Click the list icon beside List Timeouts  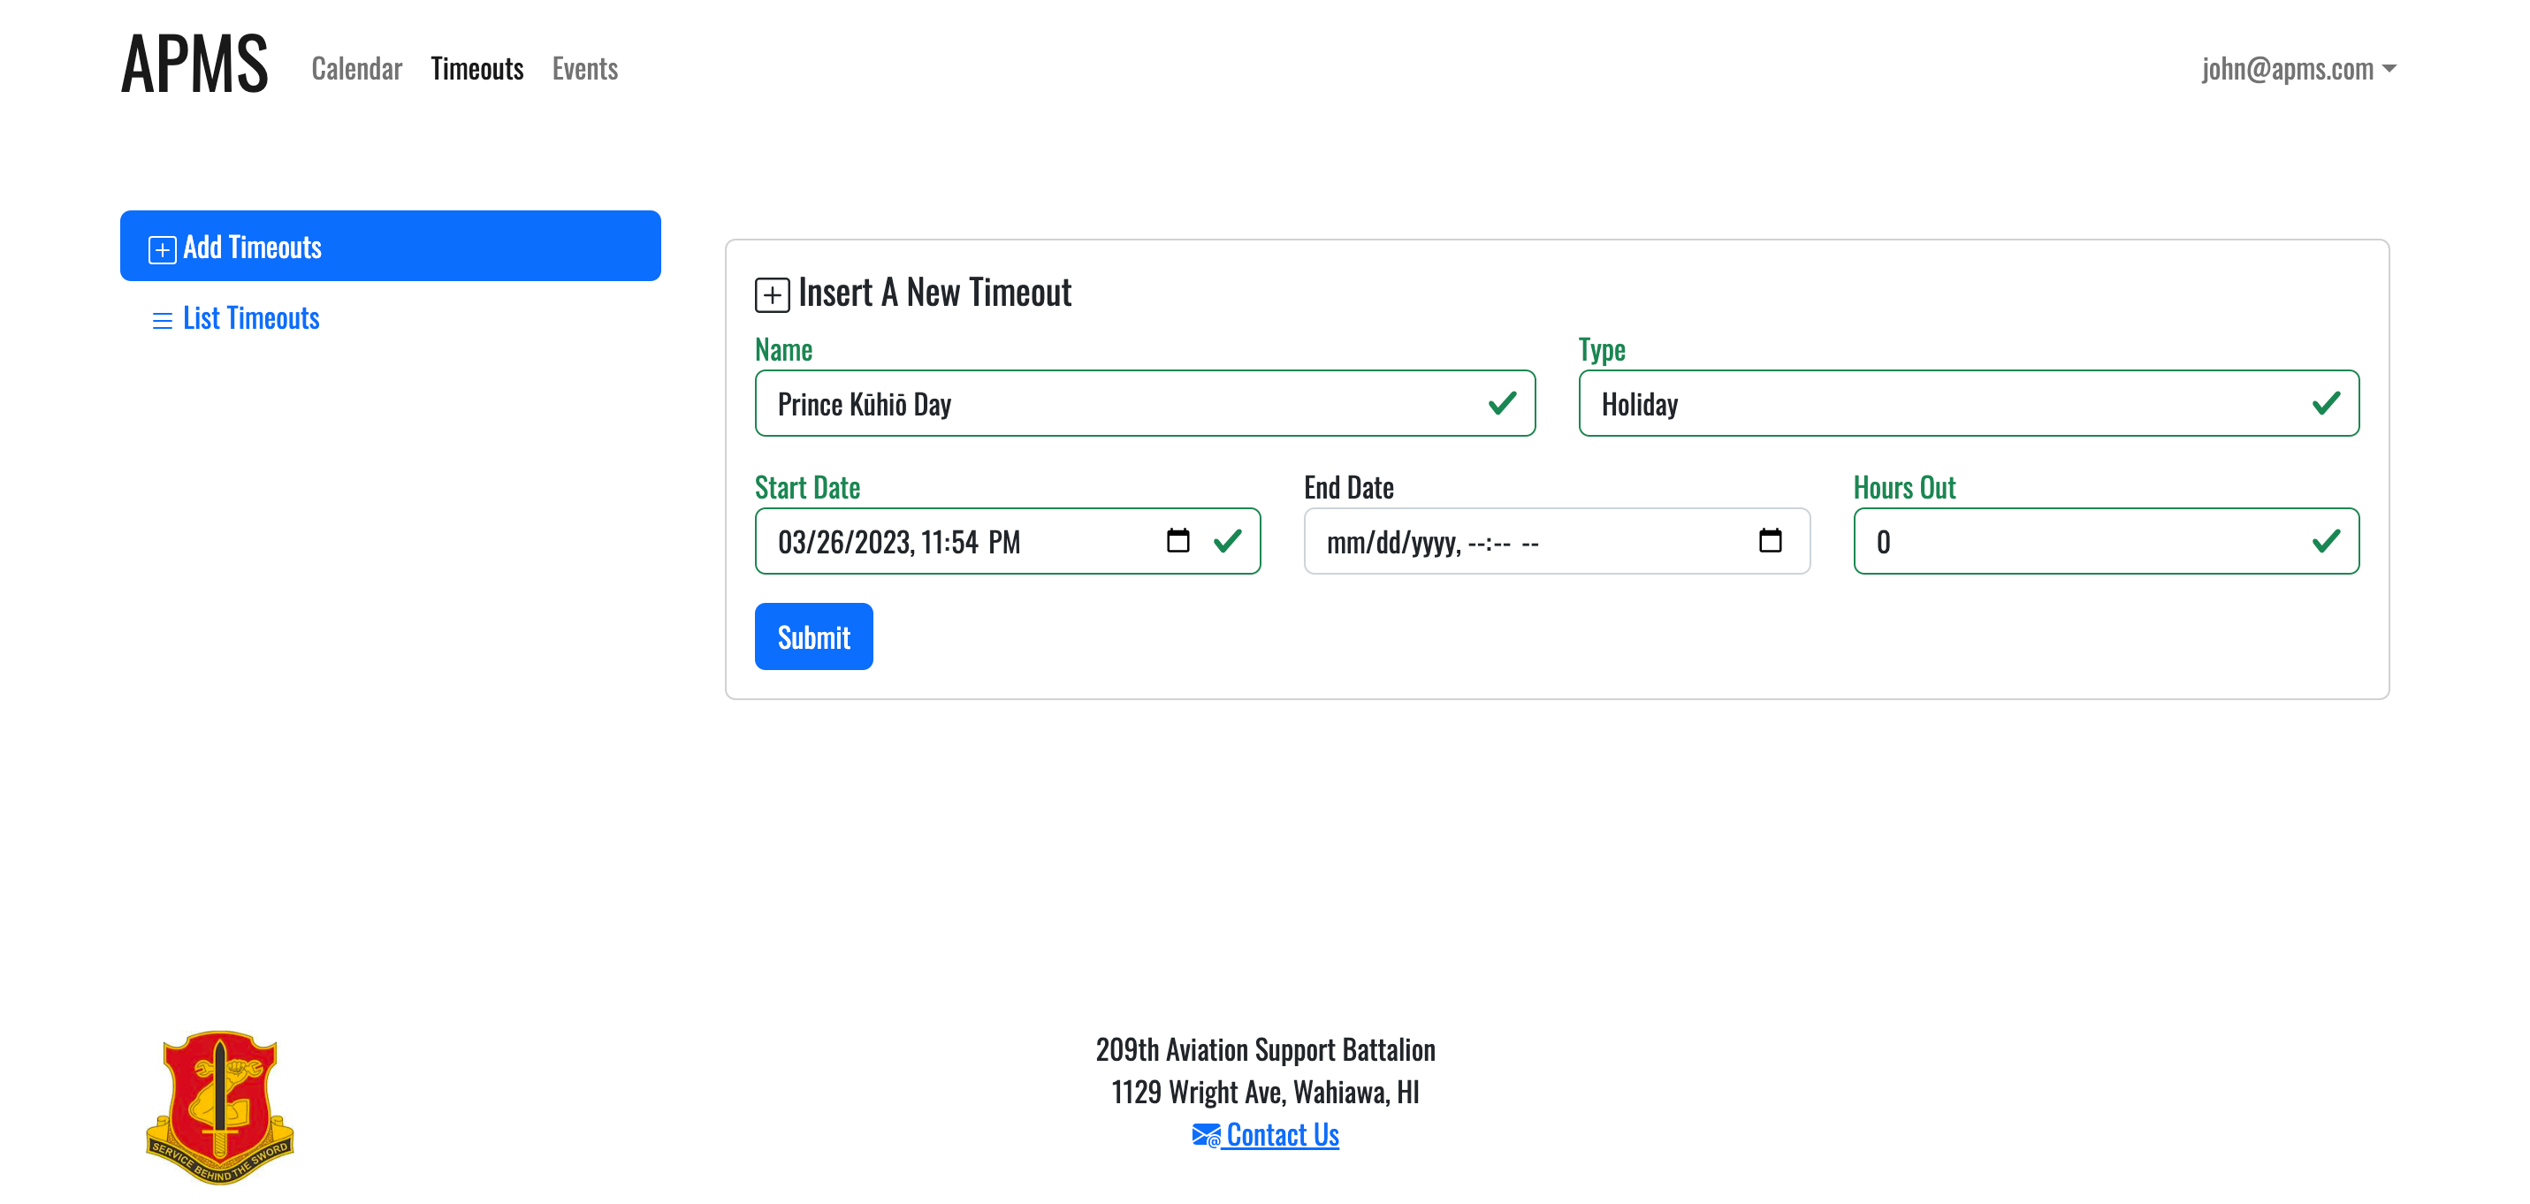(x=162, y=319)
